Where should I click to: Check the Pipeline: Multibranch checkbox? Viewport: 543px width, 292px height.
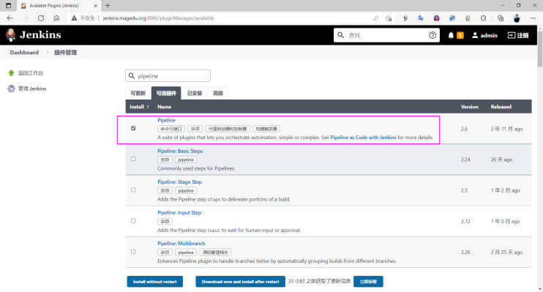pos(133,252)
